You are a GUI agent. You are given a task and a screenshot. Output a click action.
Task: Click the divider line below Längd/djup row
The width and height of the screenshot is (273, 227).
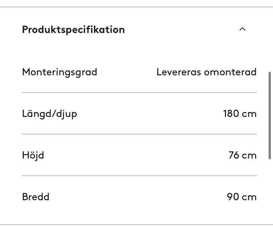140,134
